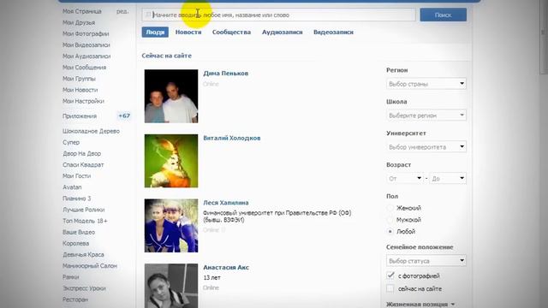Switch to the Люди tab

[155, 33]
